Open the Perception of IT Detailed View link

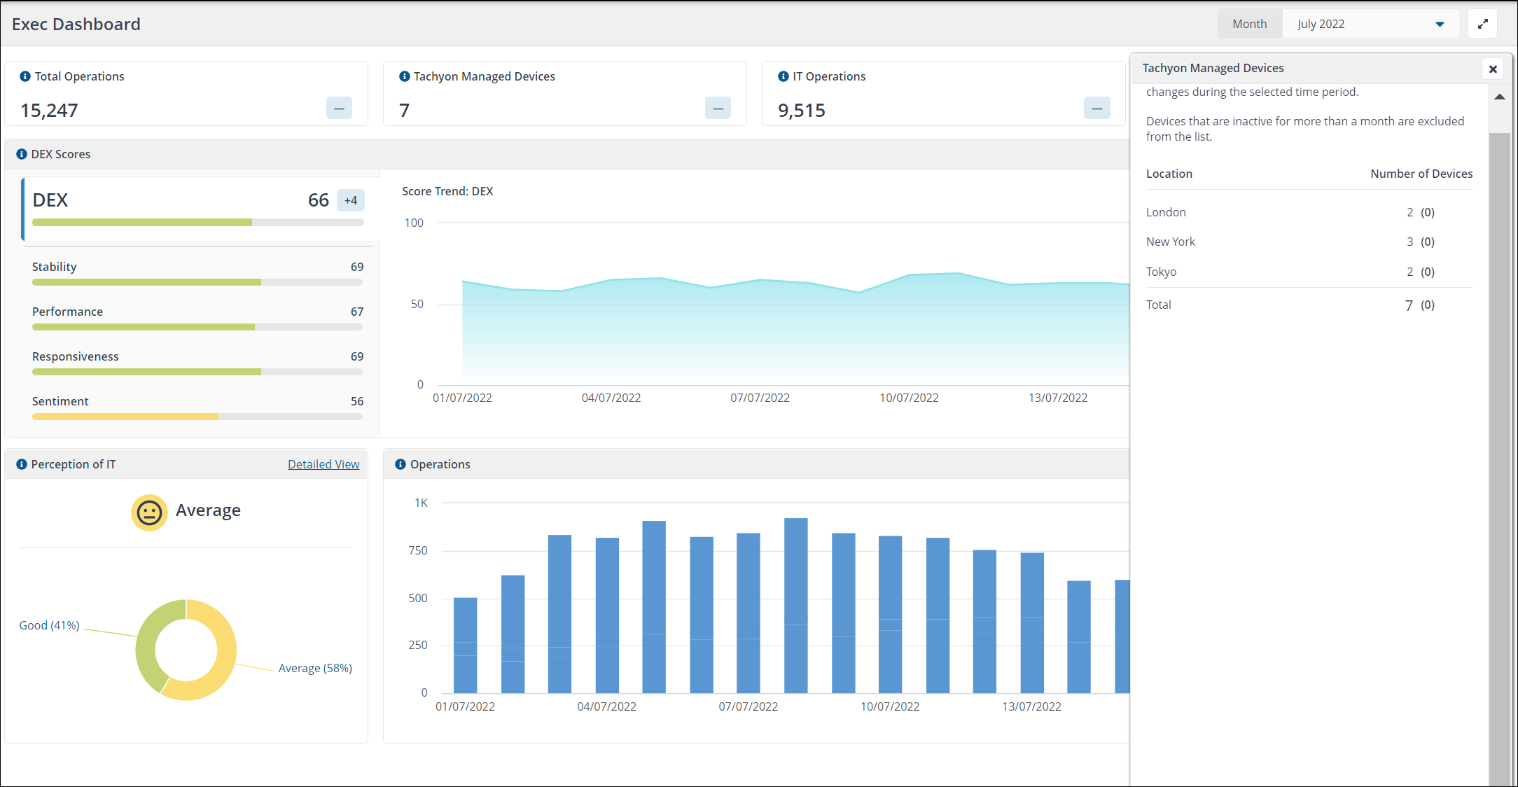323,464
